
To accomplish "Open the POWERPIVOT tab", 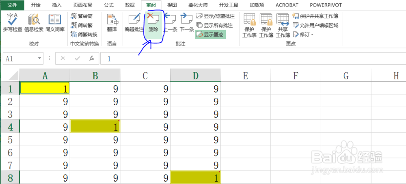I will (326, 5).
